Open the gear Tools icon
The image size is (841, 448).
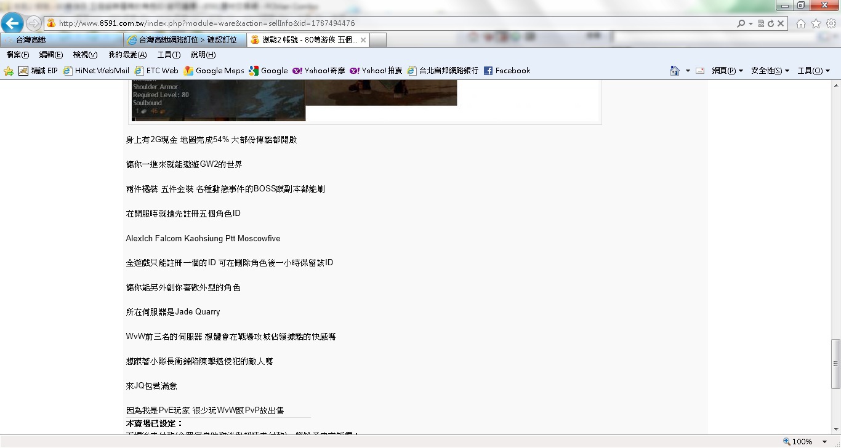831,23
